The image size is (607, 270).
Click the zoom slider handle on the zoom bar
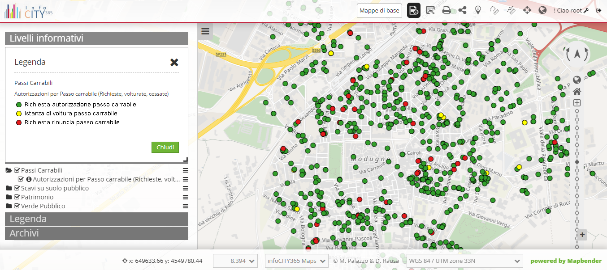577,162
